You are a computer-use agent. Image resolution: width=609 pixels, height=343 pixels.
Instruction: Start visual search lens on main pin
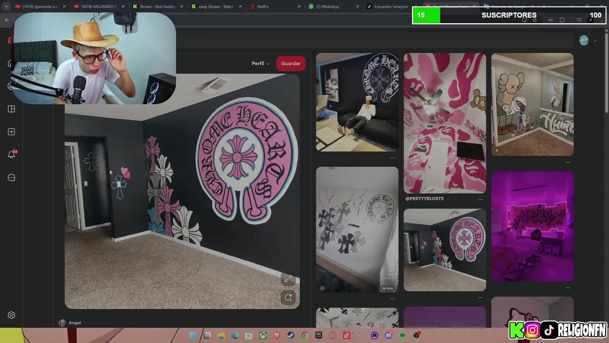(x=288, y=298)
